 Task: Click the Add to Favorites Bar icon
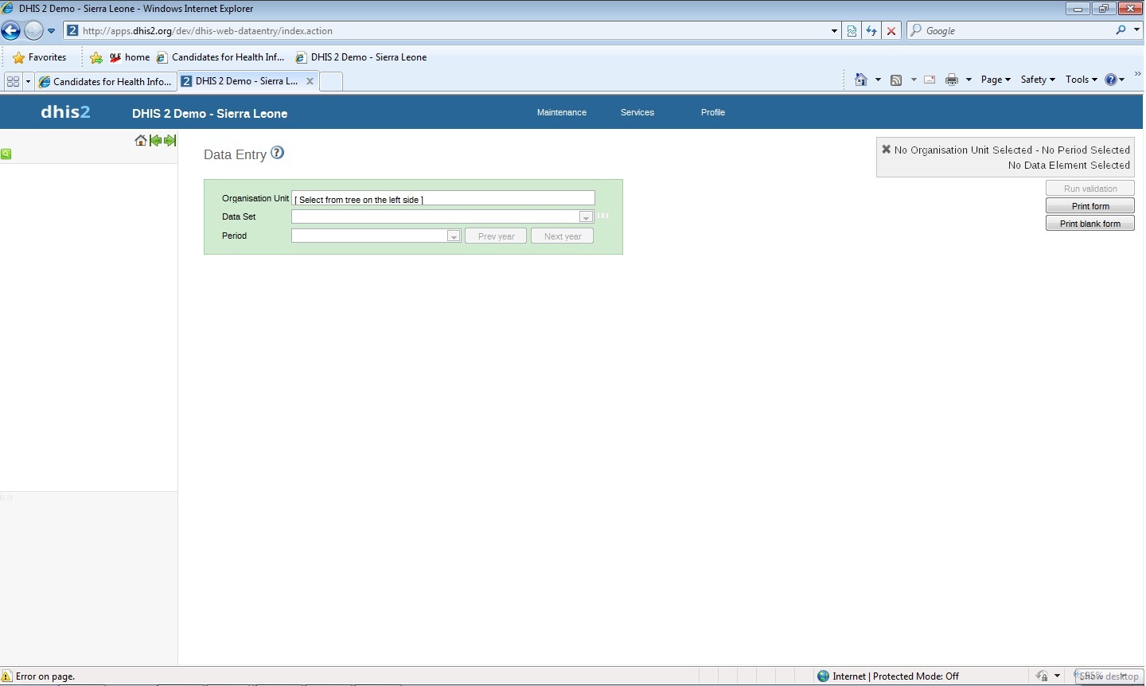click(96, 57)
